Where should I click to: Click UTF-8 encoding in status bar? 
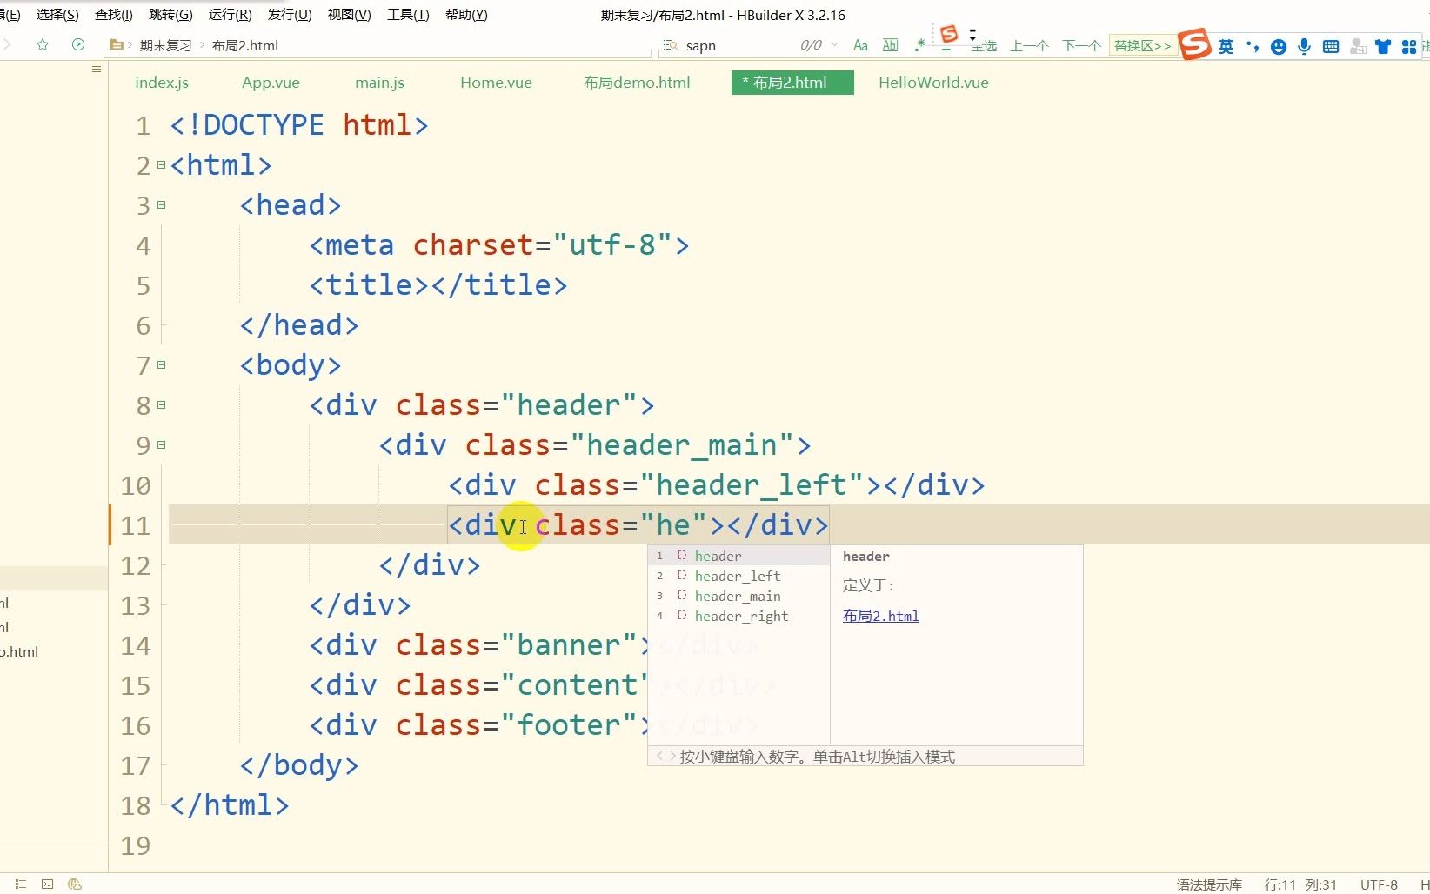[x=1379, y=884]
